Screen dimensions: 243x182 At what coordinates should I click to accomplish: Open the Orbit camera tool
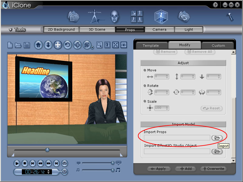[x=77, y=45]
